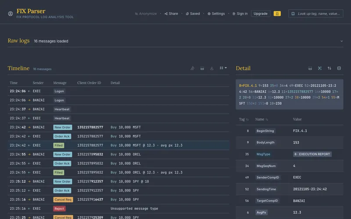Click the focus/scan icon in Detail toolbar
Viewport: 351px width, 219px height.
click(320, 68)
